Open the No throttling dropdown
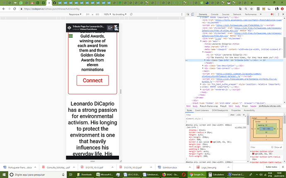 point(119,14)
